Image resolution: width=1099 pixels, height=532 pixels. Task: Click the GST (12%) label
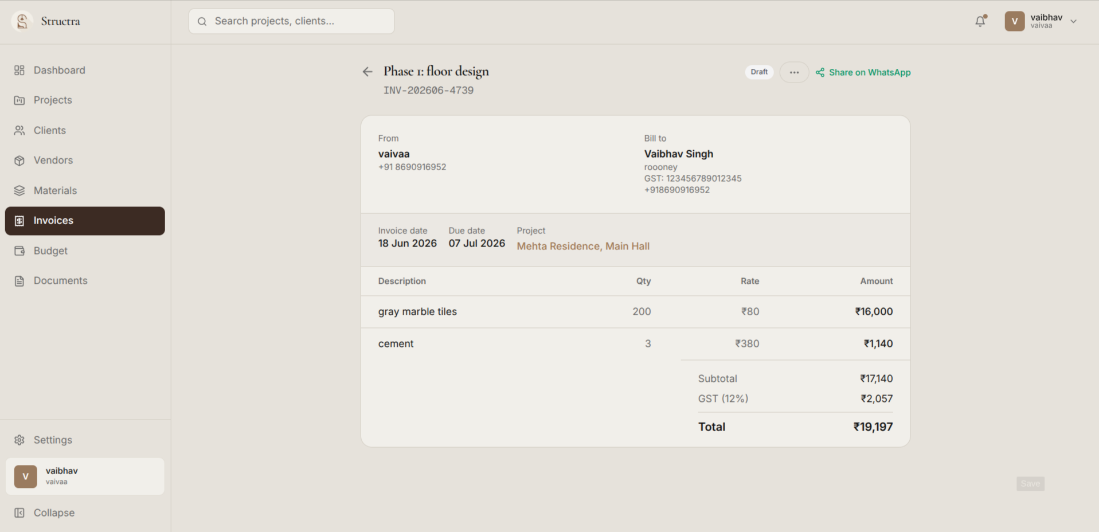pyautogui.click(x=723, y=398)
